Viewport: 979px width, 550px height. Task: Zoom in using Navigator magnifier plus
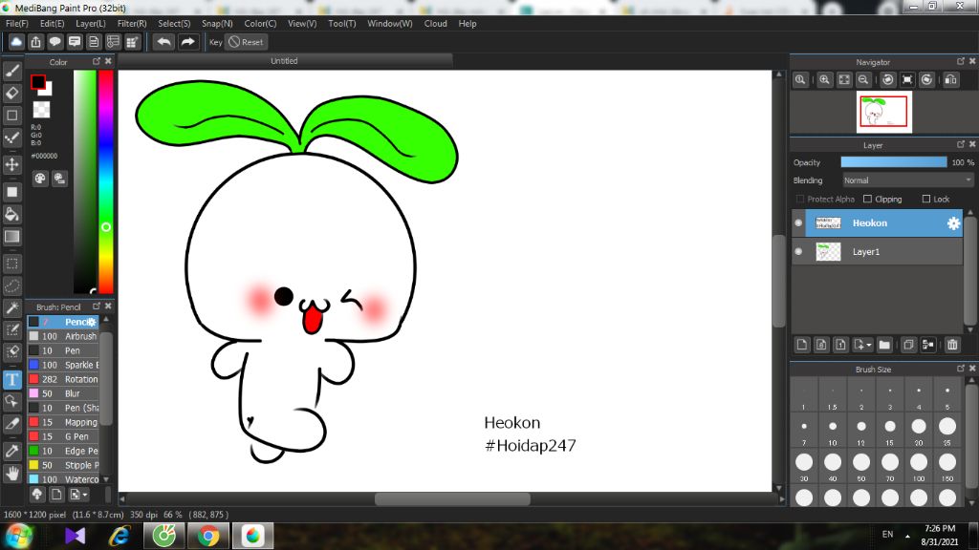click(825, 80)
